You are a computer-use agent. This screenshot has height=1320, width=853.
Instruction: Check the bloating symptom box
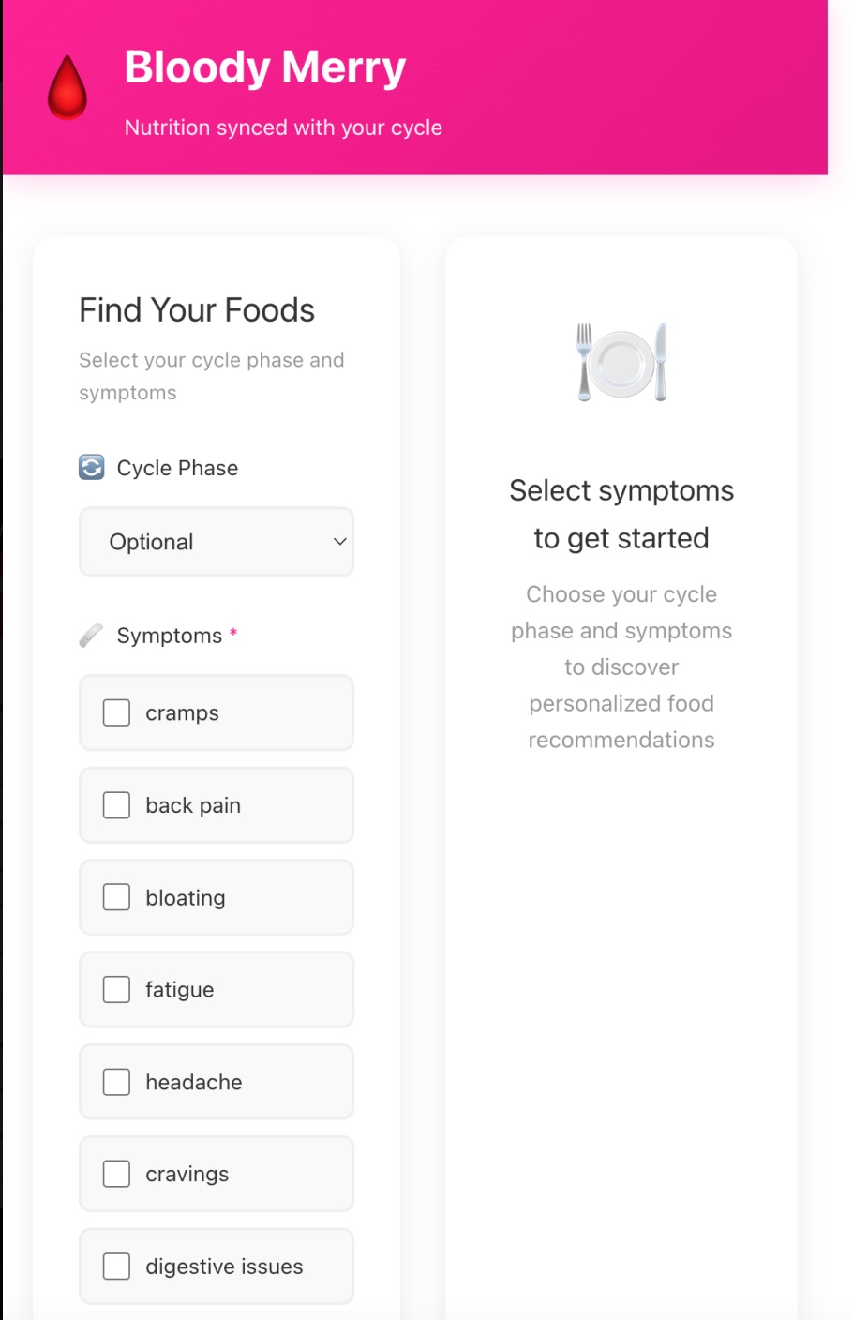tap(116, 897)
